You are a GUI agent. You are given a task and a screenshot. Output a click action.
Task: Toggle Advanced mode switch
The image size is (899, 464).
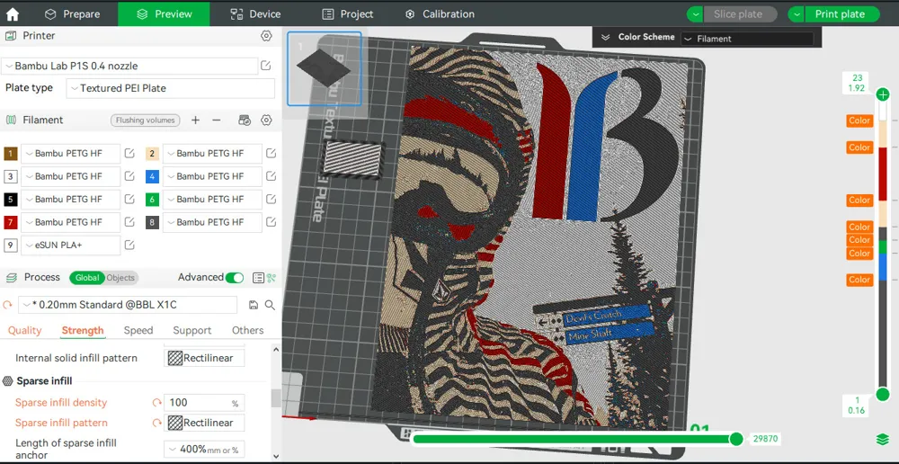[x=234, y=278]
